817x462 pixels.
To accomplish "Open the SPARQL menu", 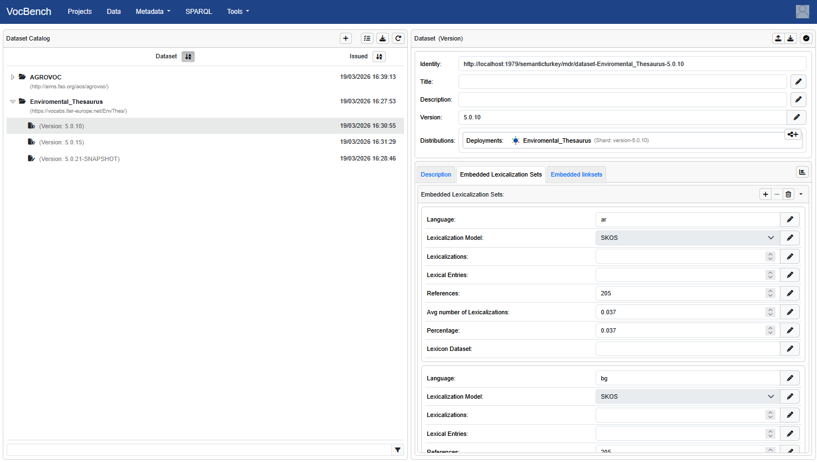I will [199, 12].
